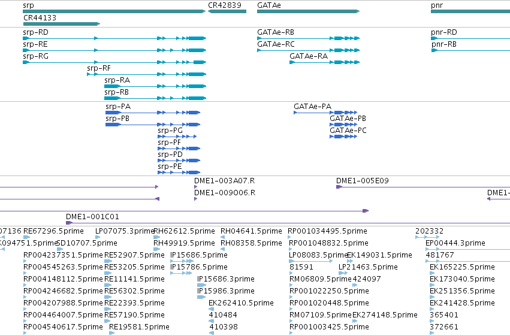Select the srp-PA protein feature
The image size is (510, 336).
point(153,113)
